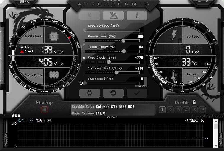Click DETACH to separate the monitor graph
Viewport: 224px width, 151px height.
(x=112, y=117)
